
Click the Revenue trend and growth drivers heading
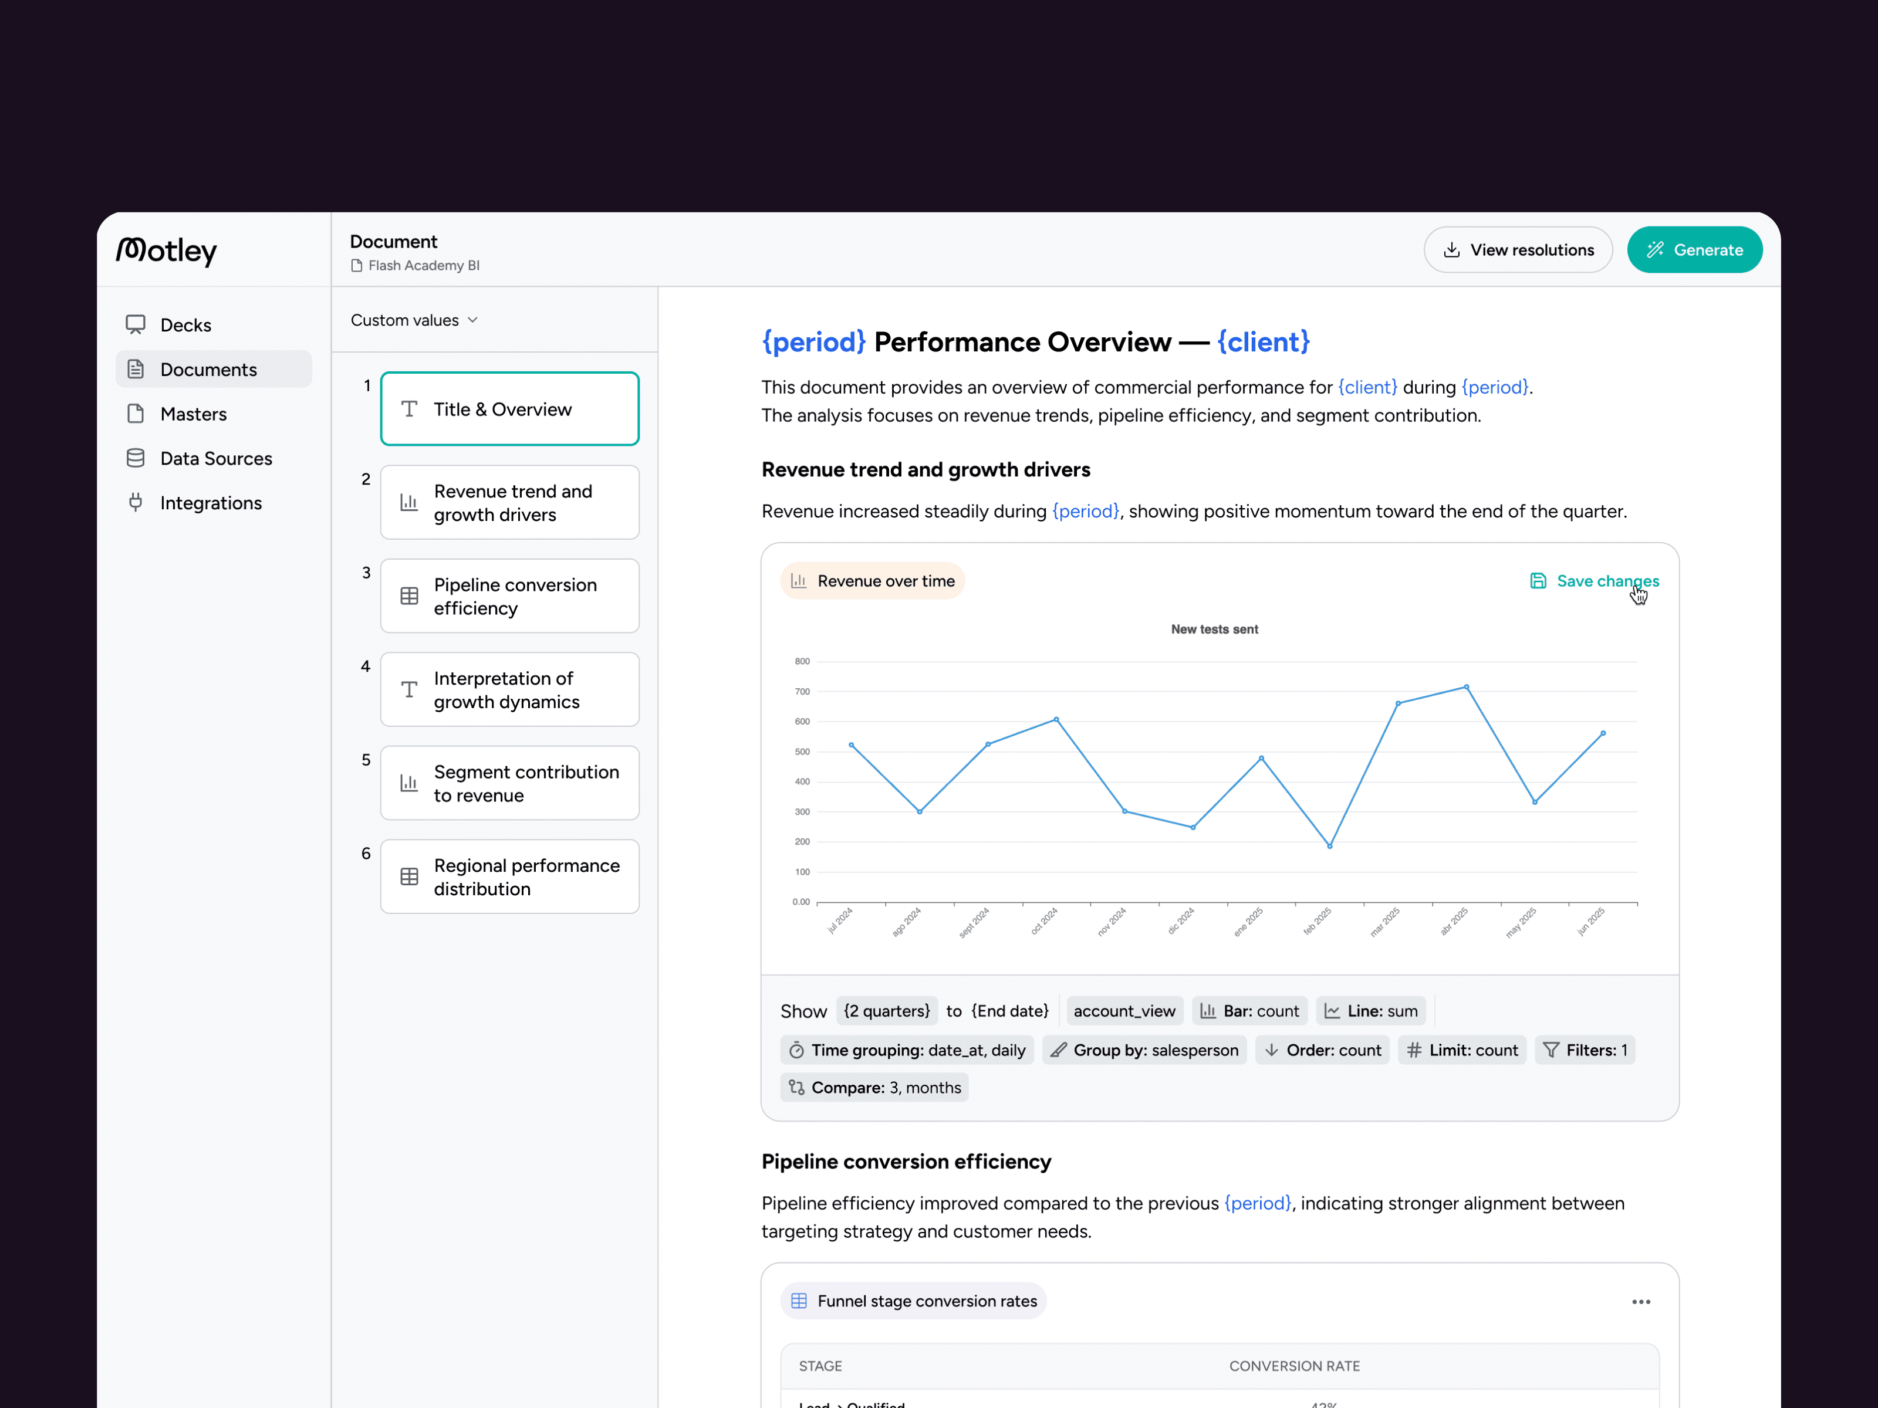[926, 469]
